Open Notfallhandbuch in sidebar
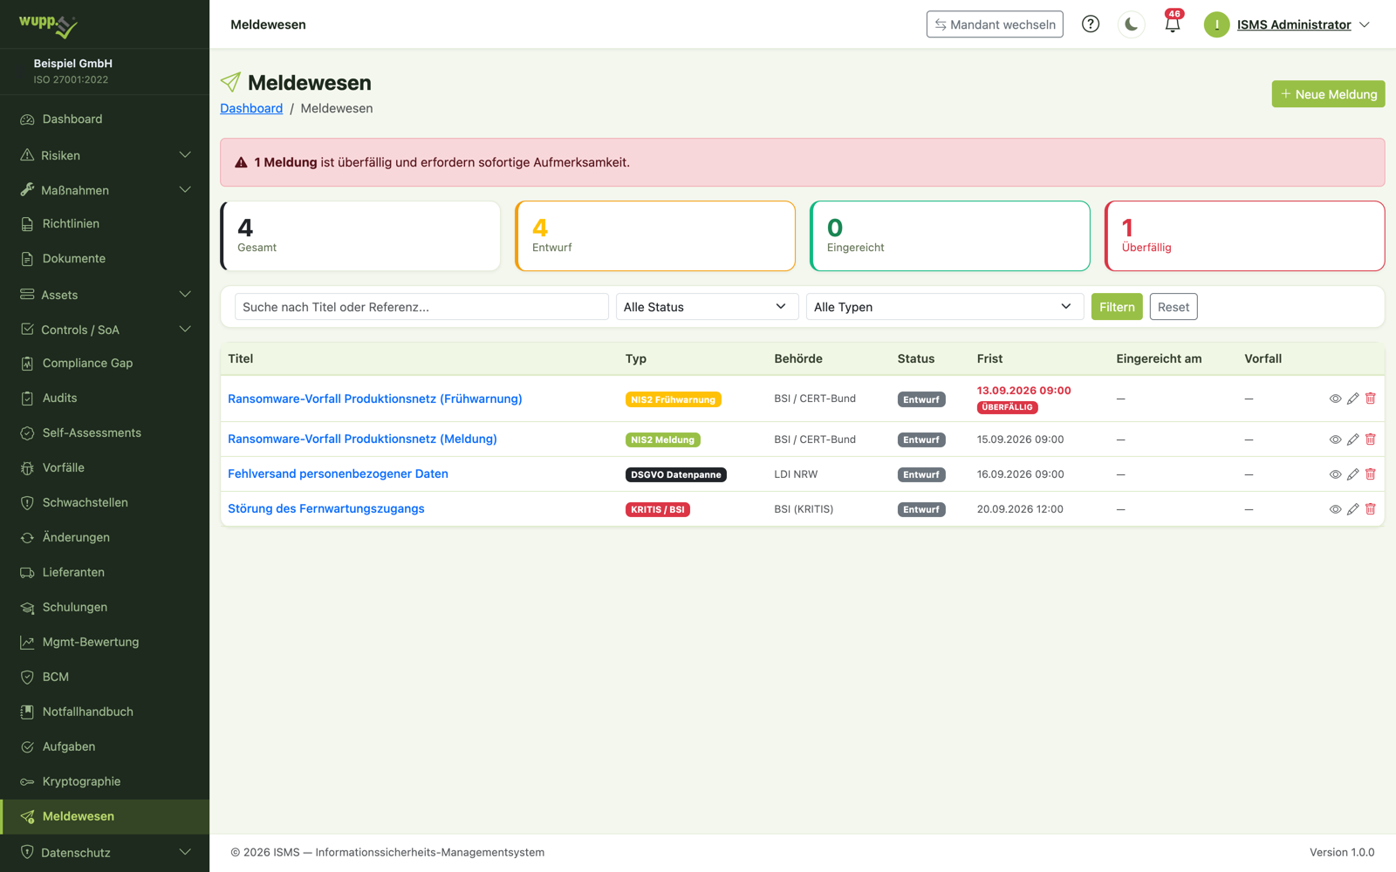 (105, 712)
